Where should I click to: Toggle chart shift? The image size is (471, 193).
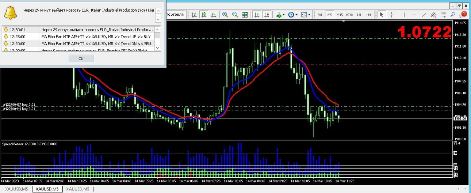point(267,15)
